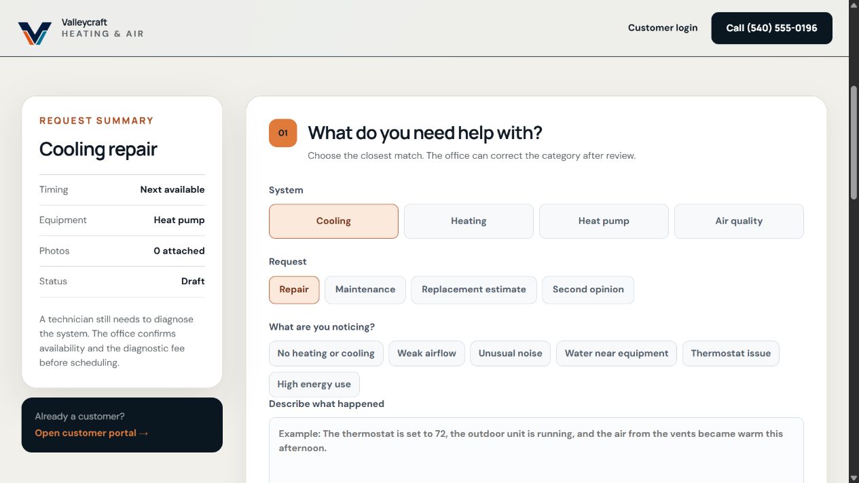
Task: Click into the Describe what happened textbox
Action: pyautogui.click(x=536, y=450)
